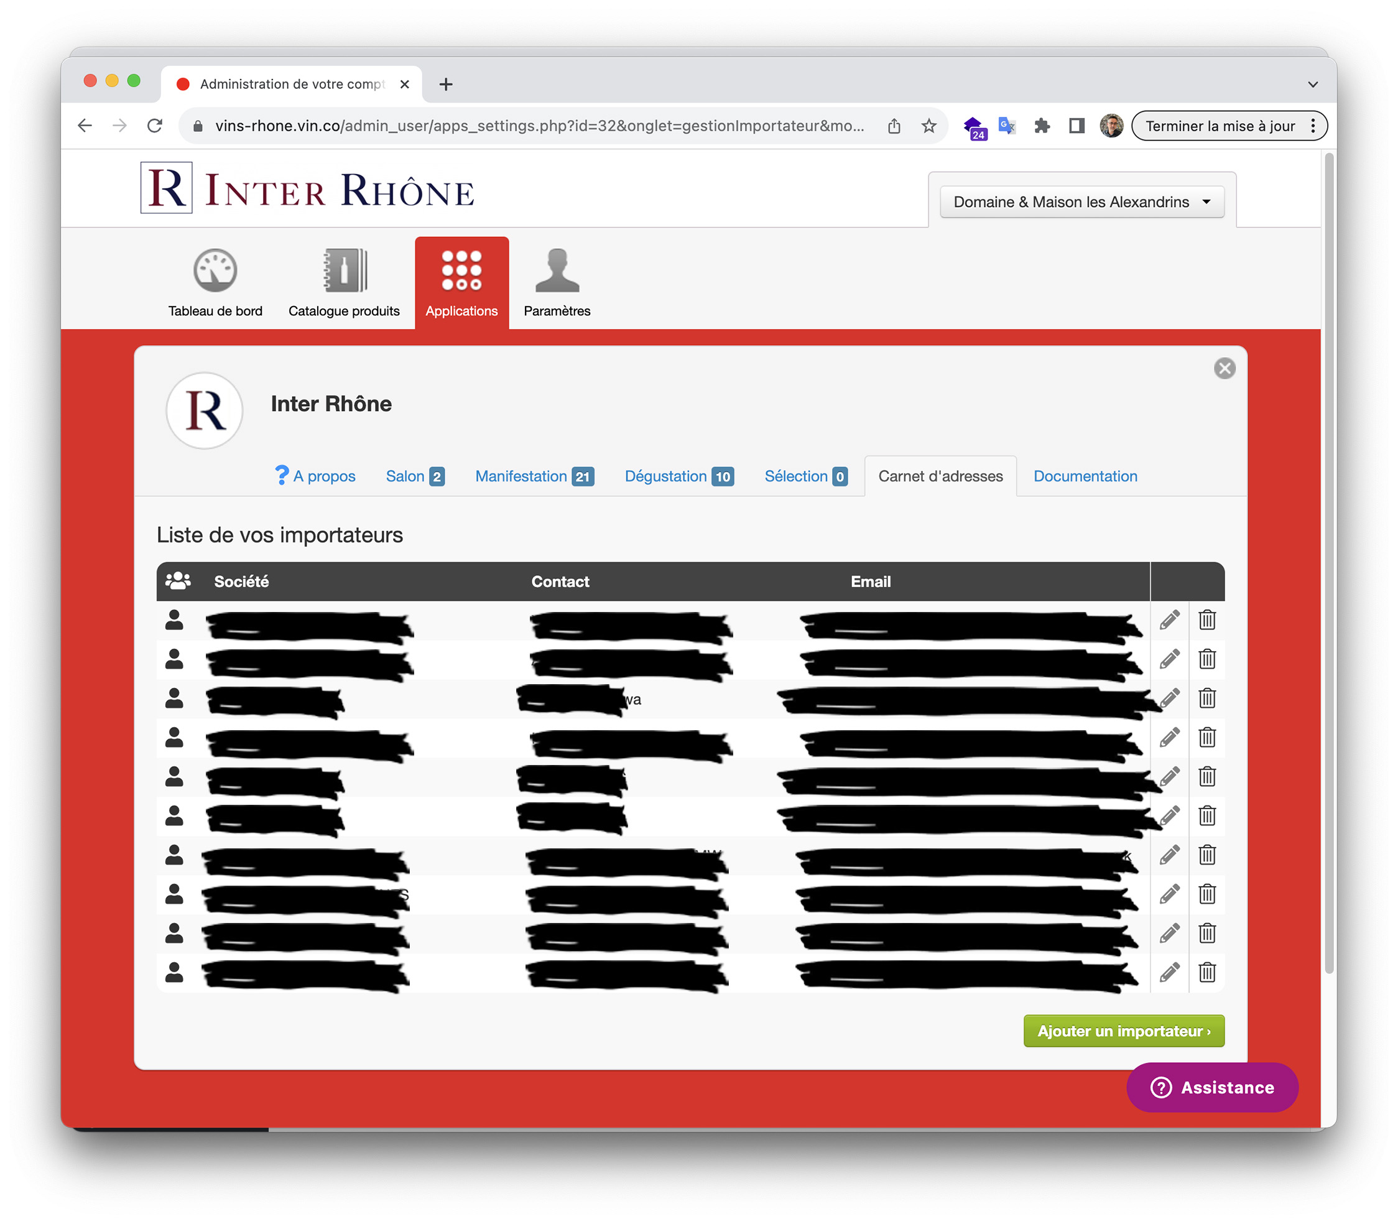Click the Société column header
The image size is (1398, 1224).
point(241,582)
